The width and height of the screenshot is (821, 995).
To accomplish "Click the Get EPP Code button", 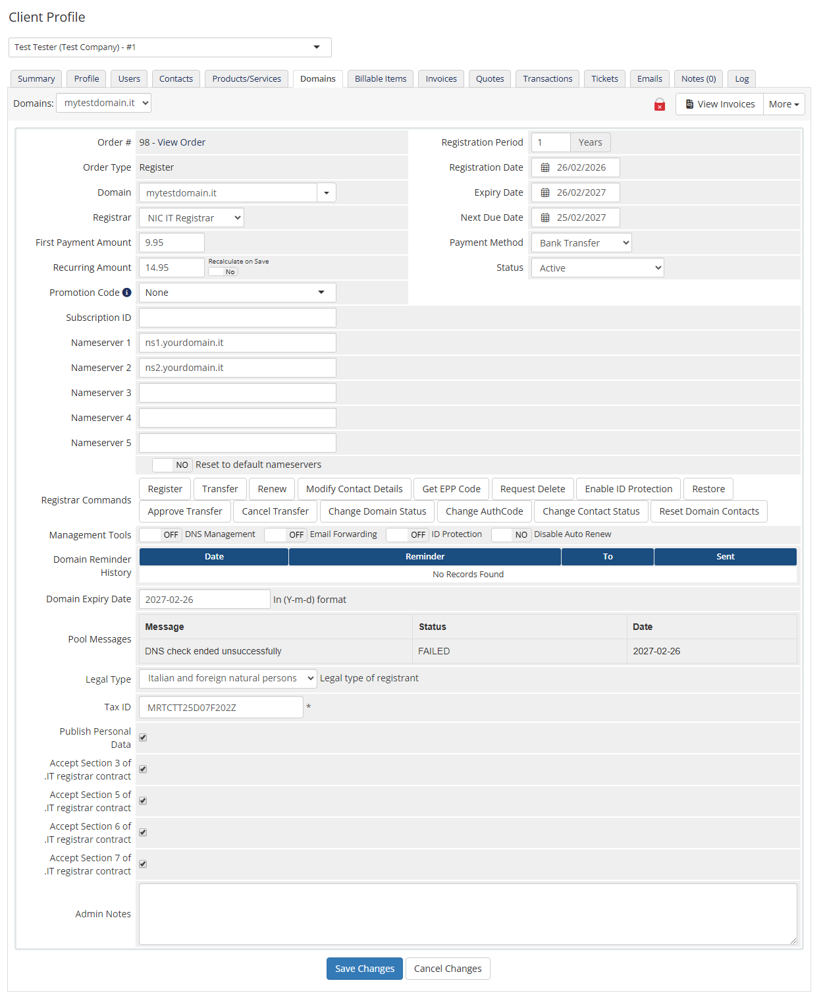I will point(451,488).
